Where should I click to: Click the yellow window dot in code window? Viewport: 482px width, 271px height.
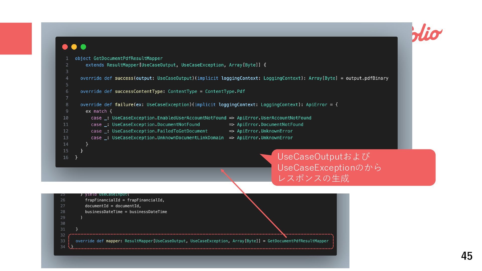(74, 47)
